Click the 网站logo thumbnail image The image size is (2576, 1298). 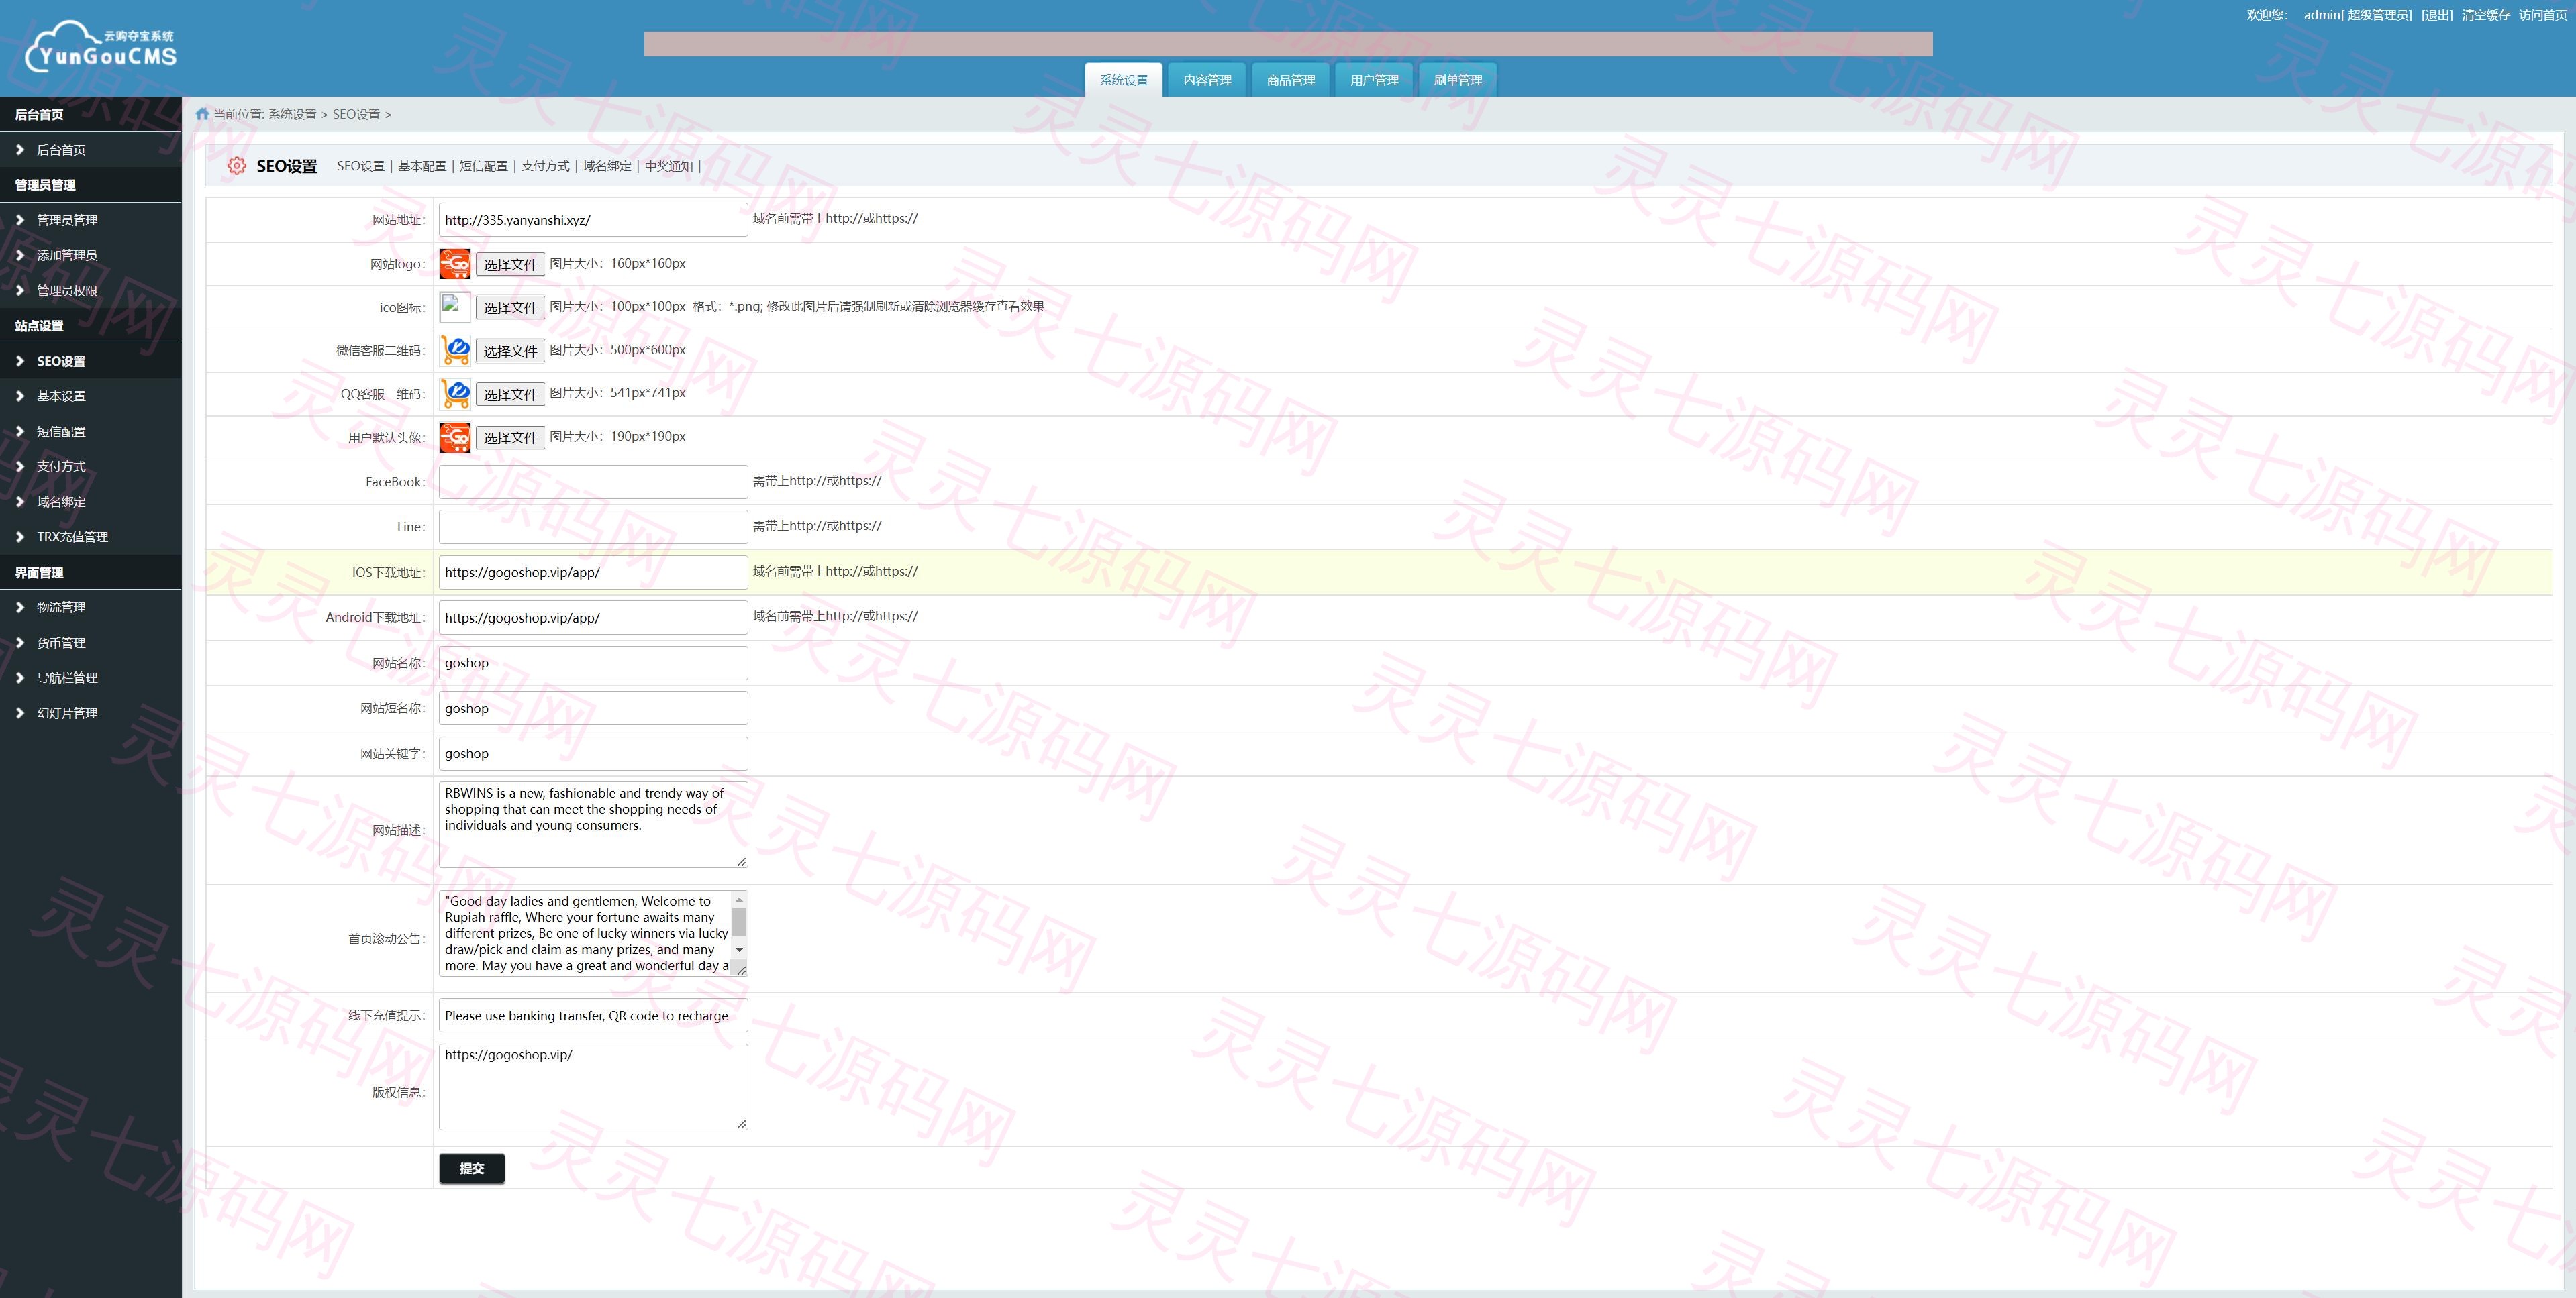[455, 264]
